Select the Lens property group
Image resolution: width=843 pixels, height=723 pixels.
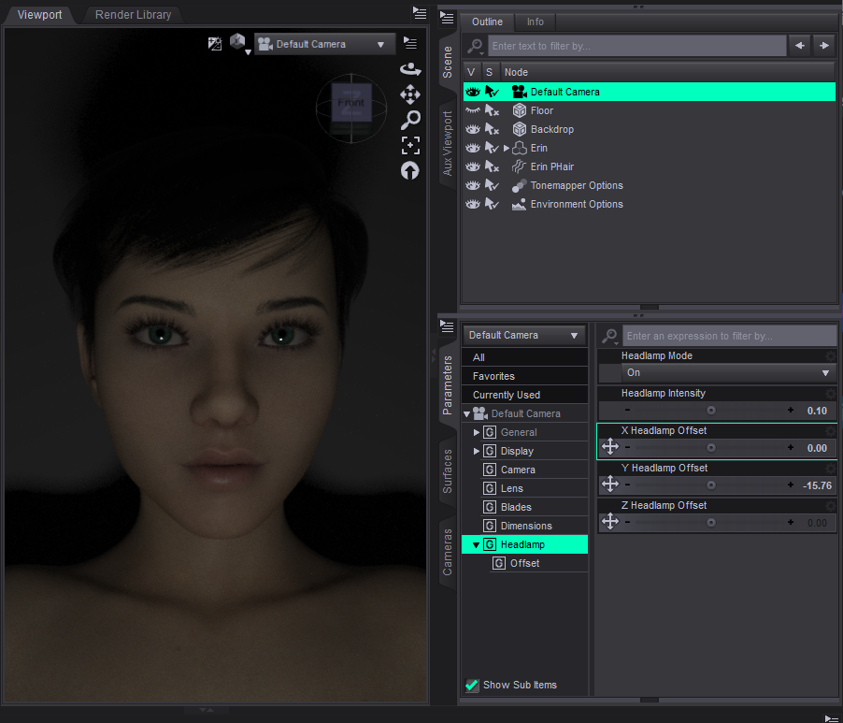[x=511, y=488]
